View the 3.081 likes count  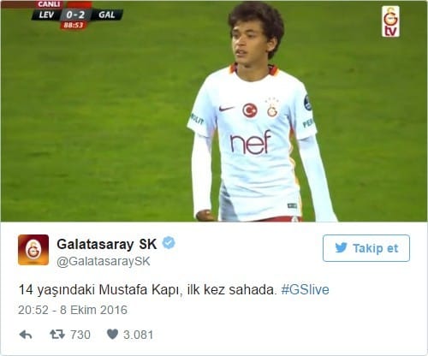(x=139, y=335)
